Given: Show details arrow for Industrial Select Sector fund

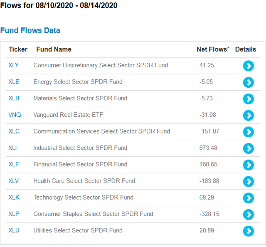Looking at the screenshot, I should click(249, 148).
